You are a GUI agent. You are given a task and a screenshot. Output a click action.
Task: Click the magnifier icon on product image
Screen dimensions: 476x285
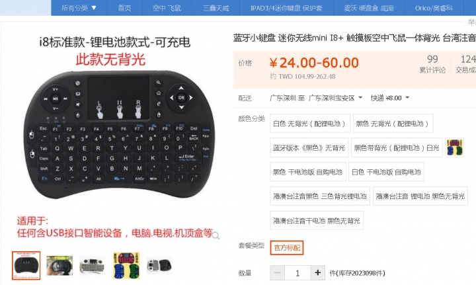(216, 235)
